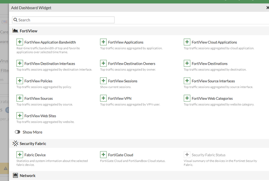Add the FortiView Policies widget
Screen dimensions: 269x181
pyautogui.click(x=20, y=81)
